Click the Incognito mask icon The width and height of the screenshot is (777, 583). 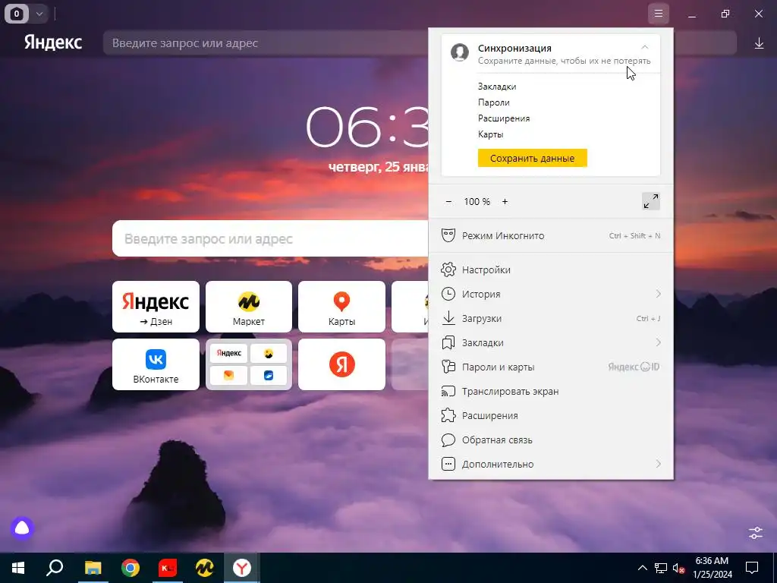pos(448,235)
